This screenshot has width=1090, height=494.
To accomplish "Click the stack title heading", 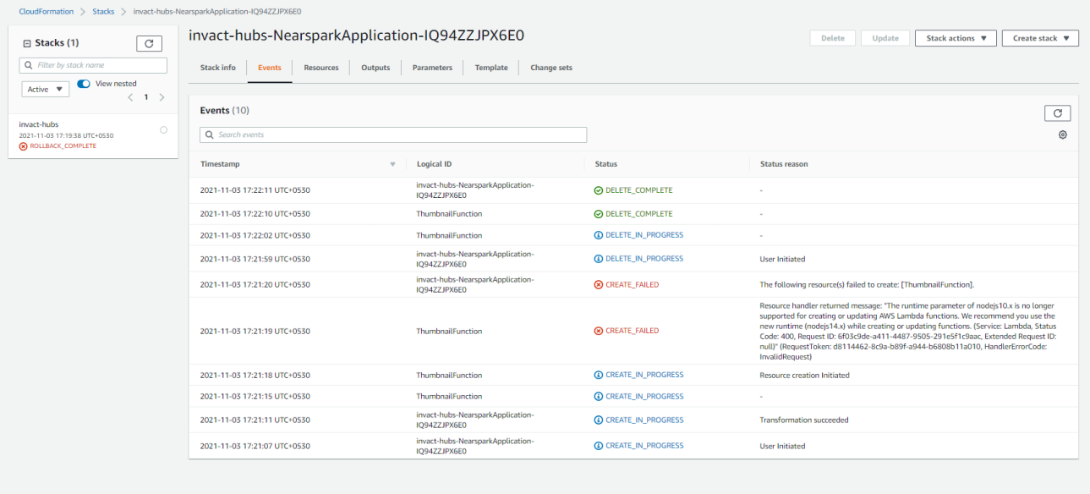I will click(357, 36).
